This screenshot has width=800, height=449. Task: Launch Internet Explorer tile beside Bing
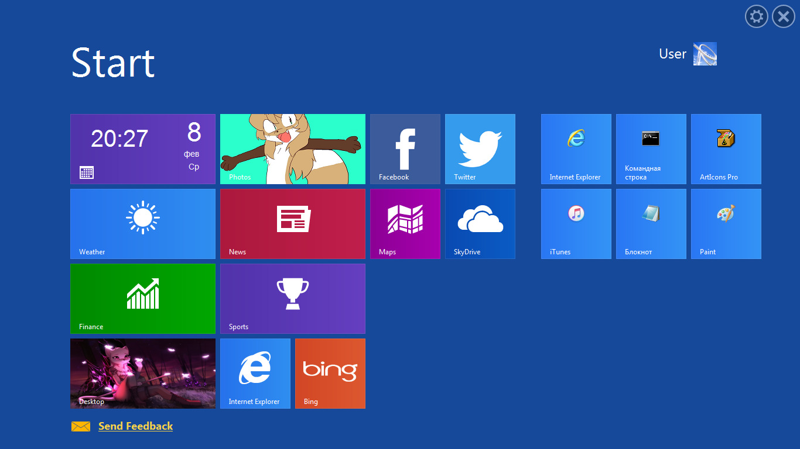(x=255, y=374)
